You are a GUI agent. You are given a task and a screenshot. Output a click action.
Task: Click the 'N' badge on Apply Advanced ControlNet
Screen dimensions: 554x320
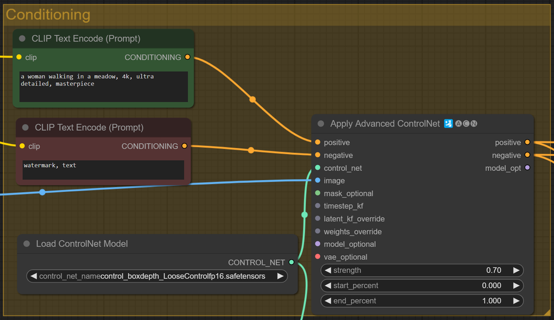point(474,123)
